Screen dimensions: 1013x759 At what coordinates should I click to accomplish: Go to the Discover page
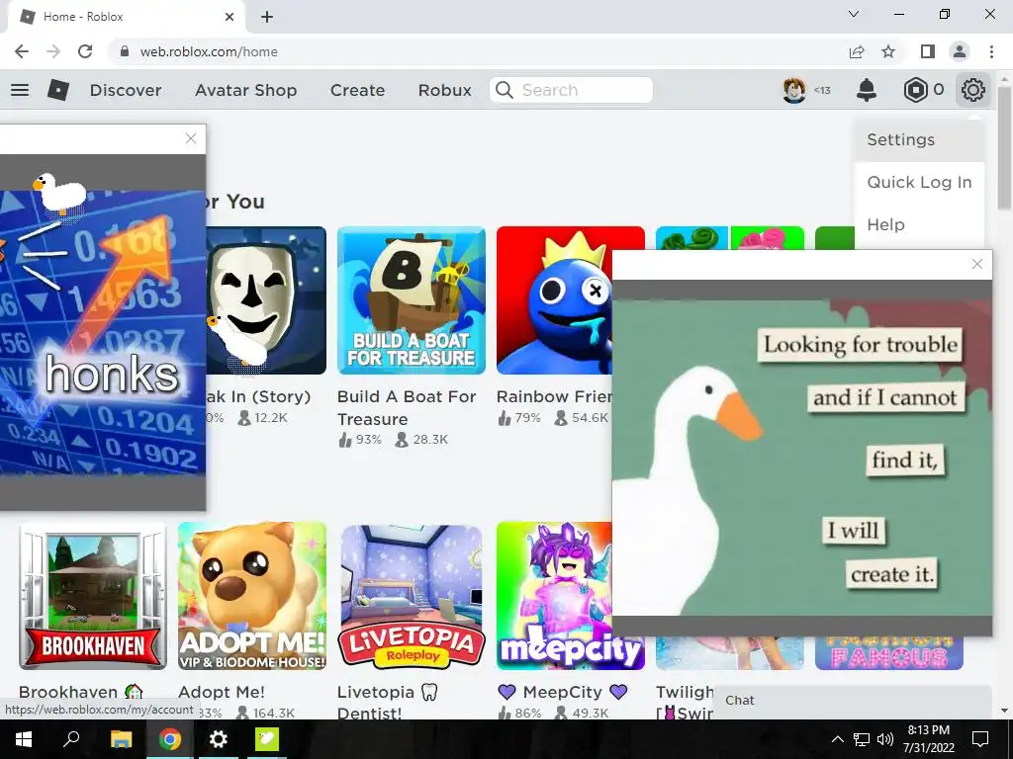[126, 90]
